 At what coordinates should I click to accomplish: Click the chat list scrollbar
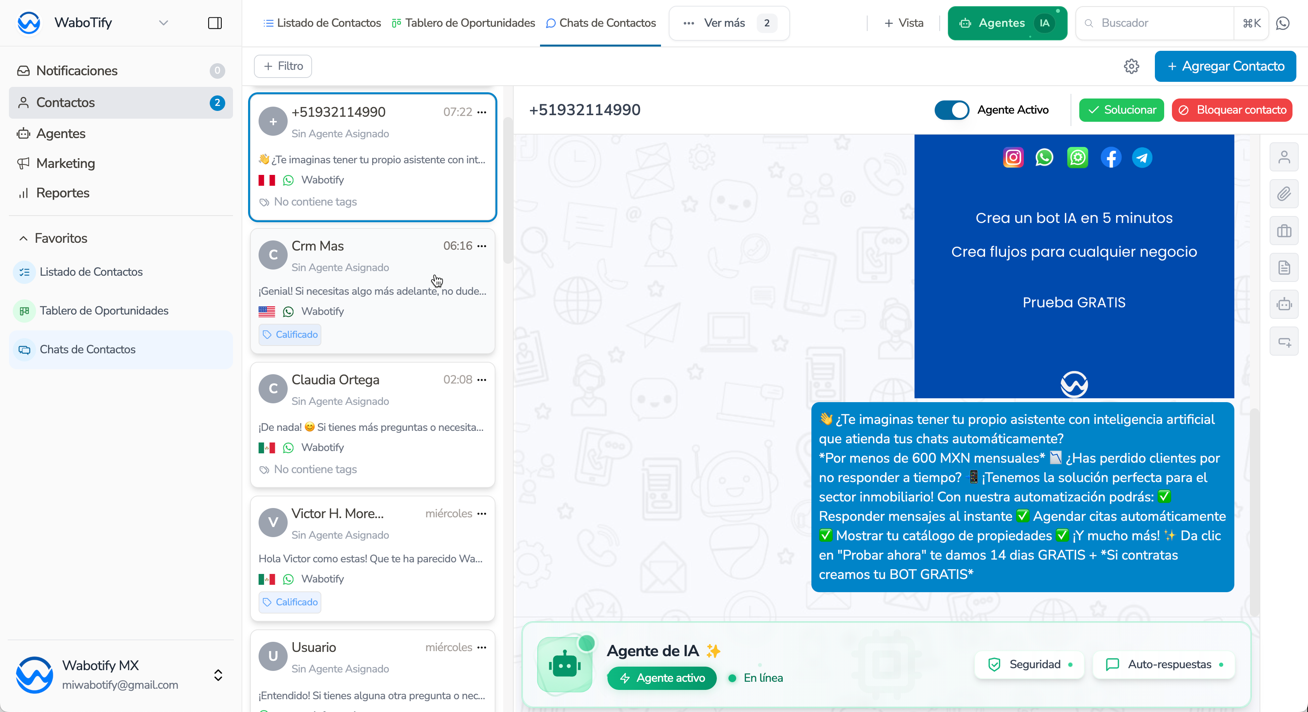[508, 190]
